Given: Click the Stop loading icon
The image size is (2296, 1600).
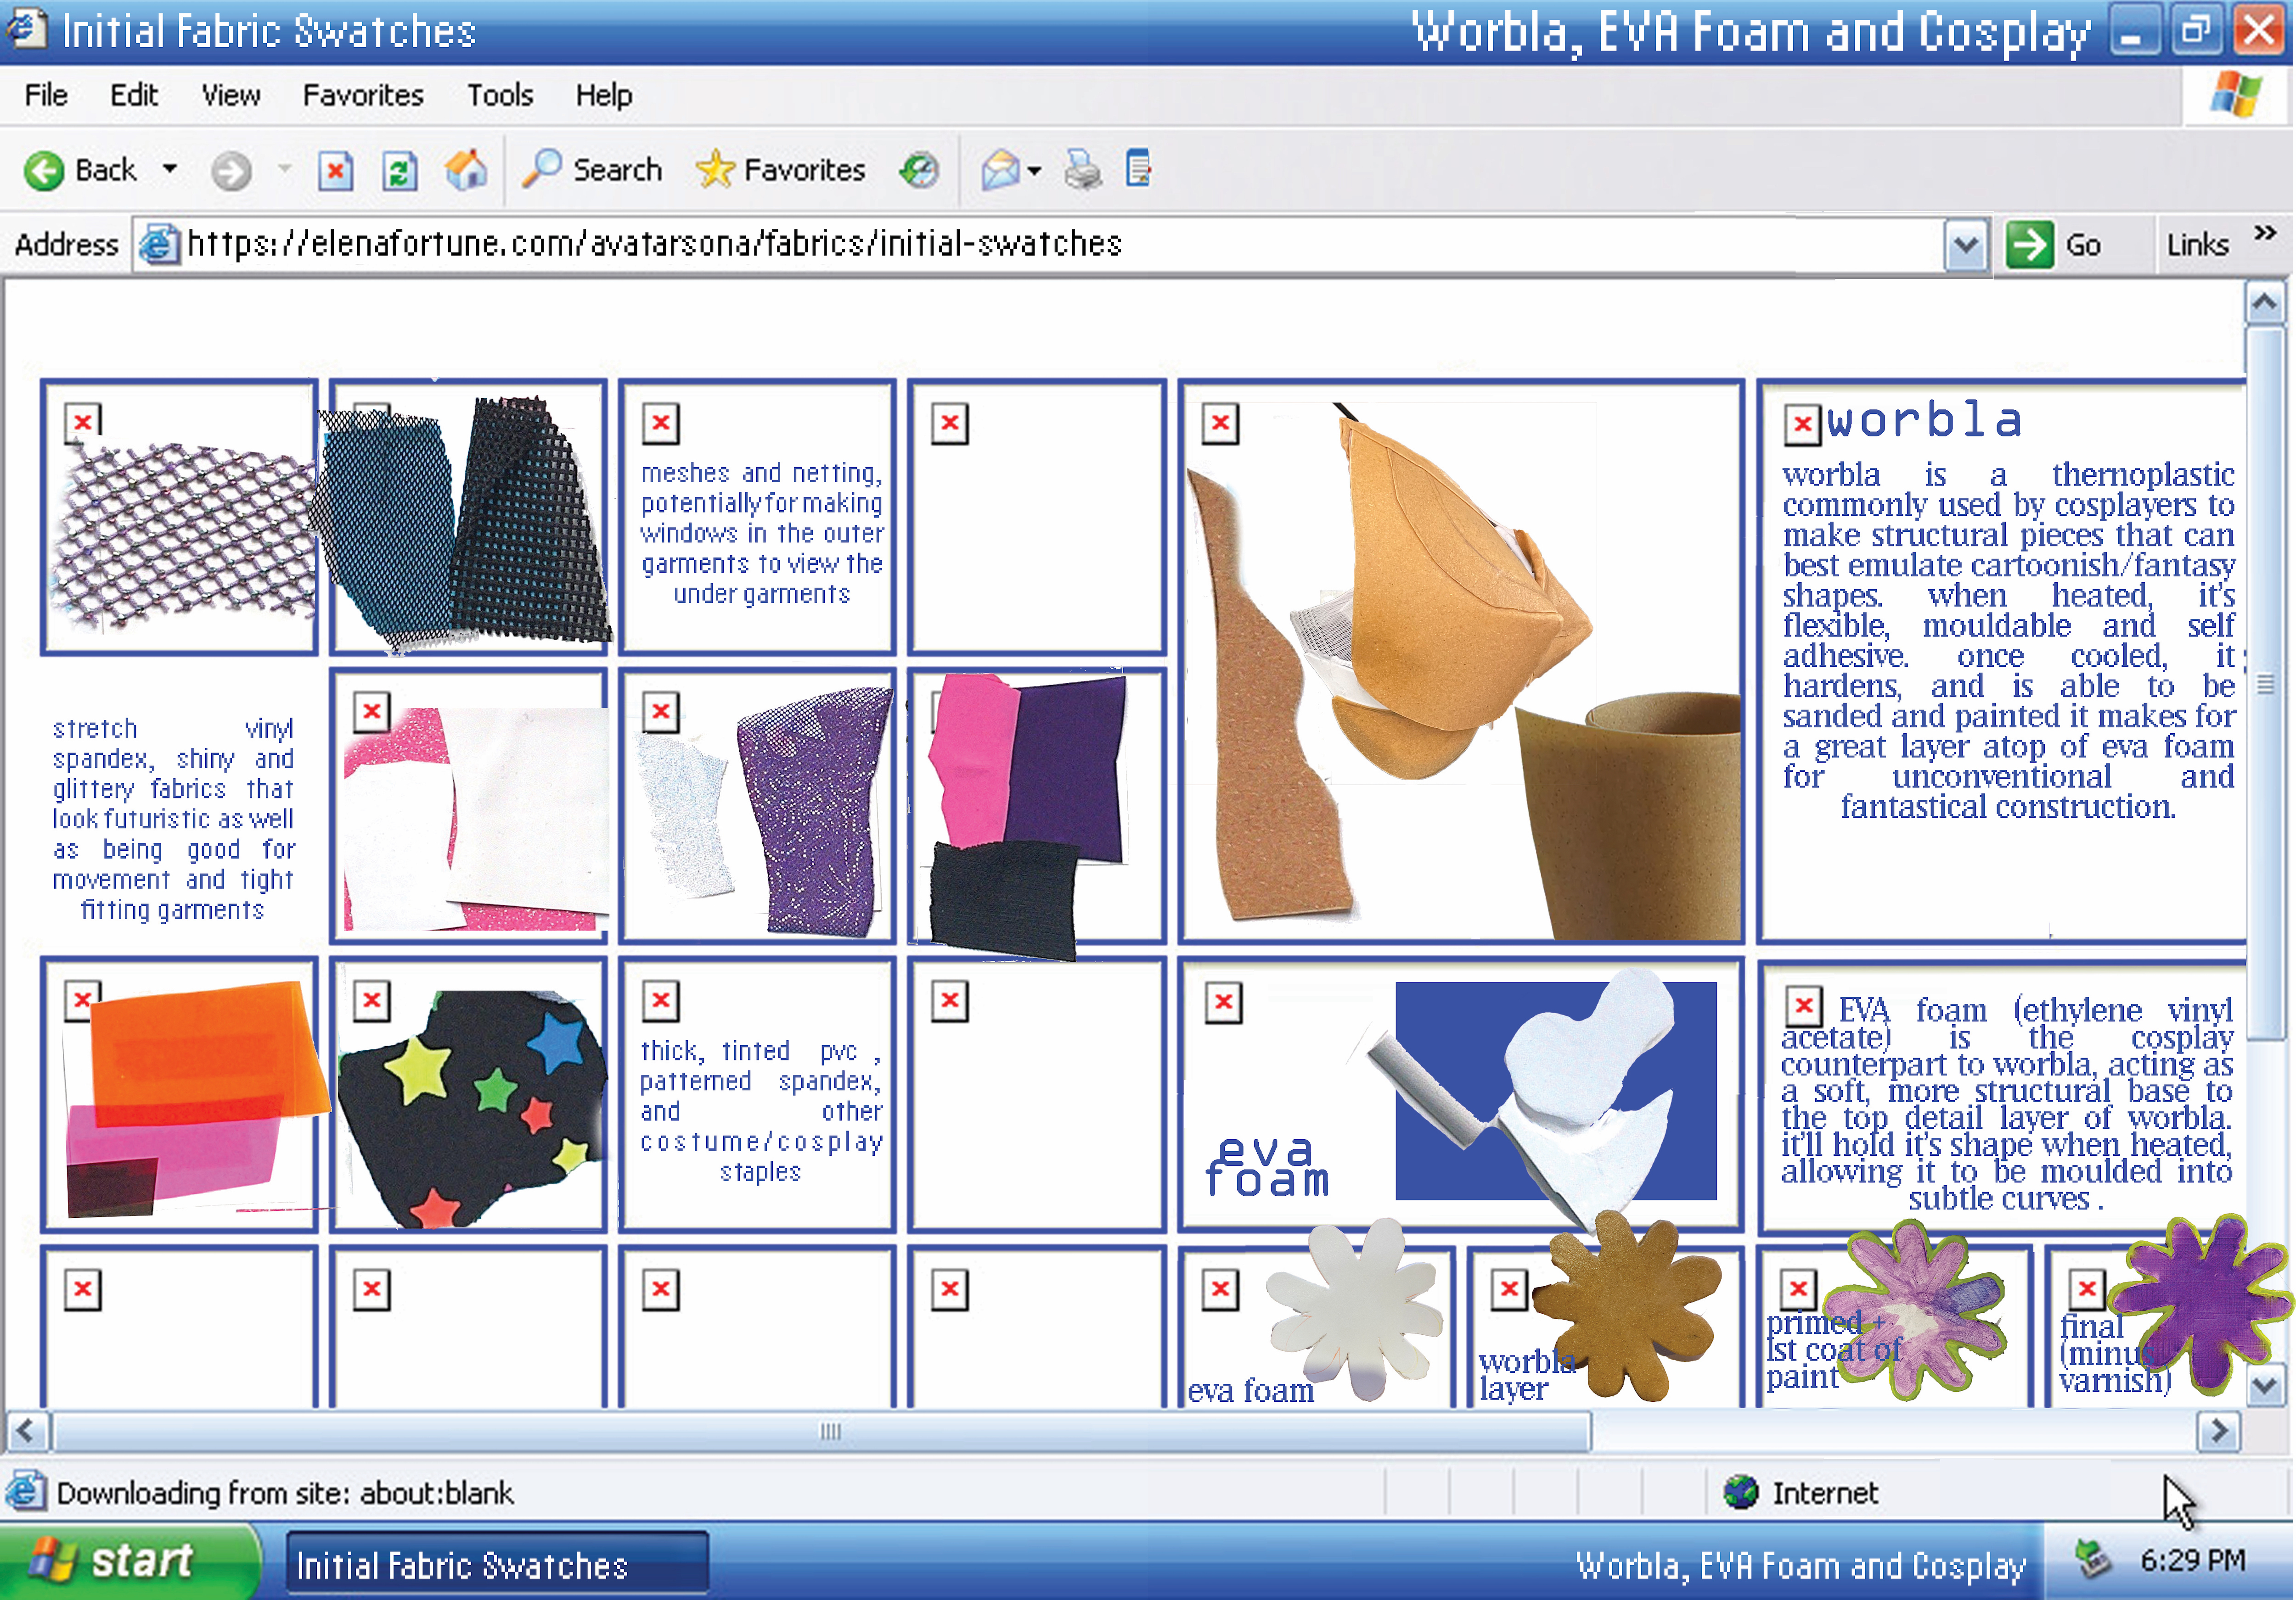Looking at the screenshot, I should pos(336,171).
